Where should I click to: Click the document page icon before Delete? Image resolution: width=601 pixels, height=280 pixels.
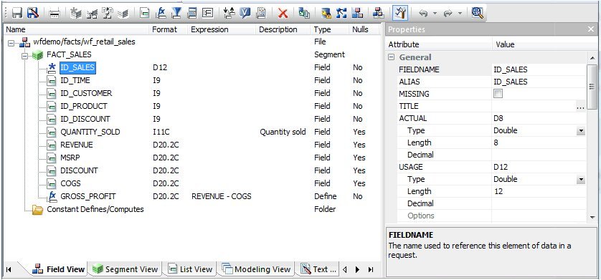[x=261, y=14]
